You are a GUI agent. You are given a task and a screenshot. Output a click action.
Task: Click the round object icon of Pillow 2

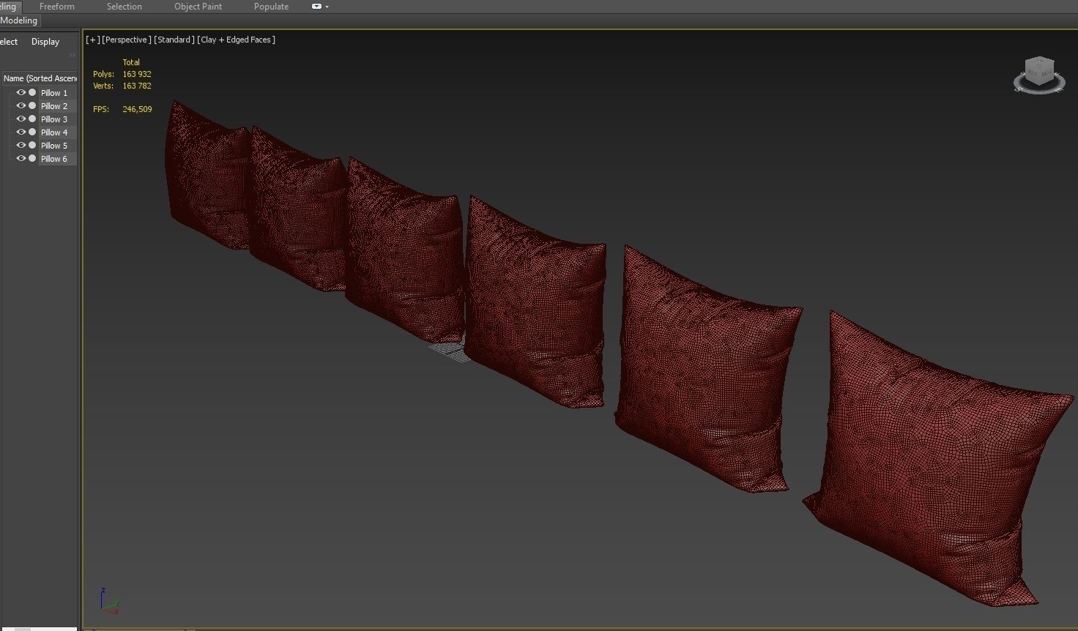pyautogui.click(x=32, y=106)
